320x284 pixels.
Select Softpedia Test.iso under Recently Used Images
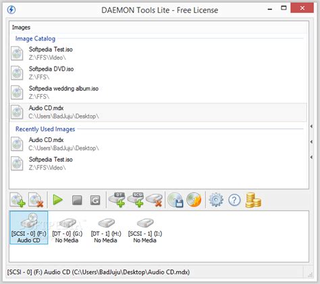click(x=158, y=164)
